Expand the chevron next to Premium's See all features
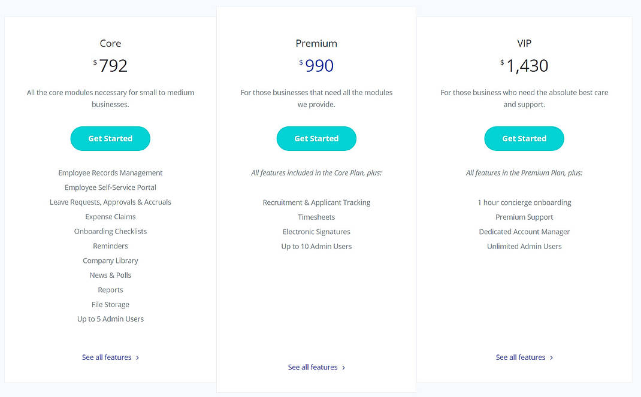 [343, 367]
